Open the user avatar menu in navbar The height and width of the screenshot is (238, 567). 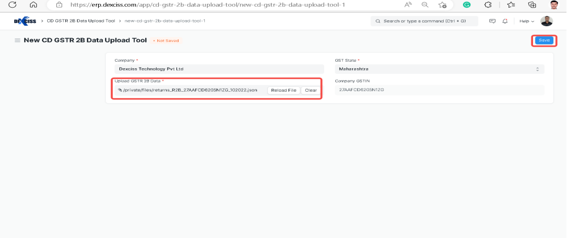[546, 21]
